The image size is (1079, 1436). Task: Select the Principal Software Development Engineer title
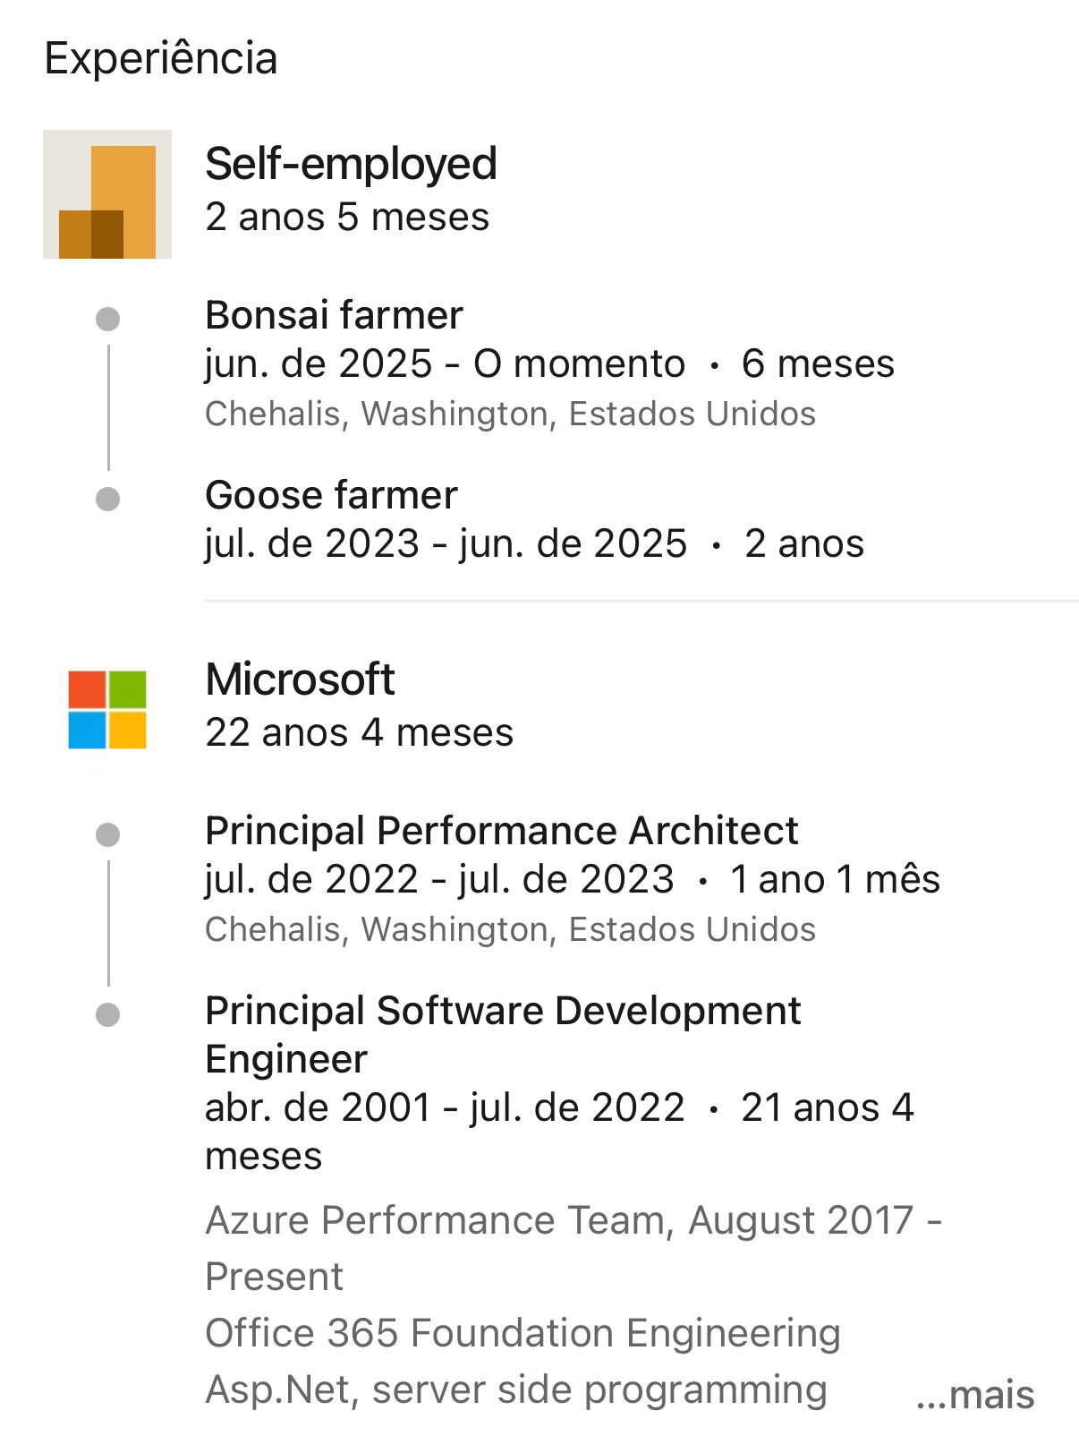coord(502,1034)
